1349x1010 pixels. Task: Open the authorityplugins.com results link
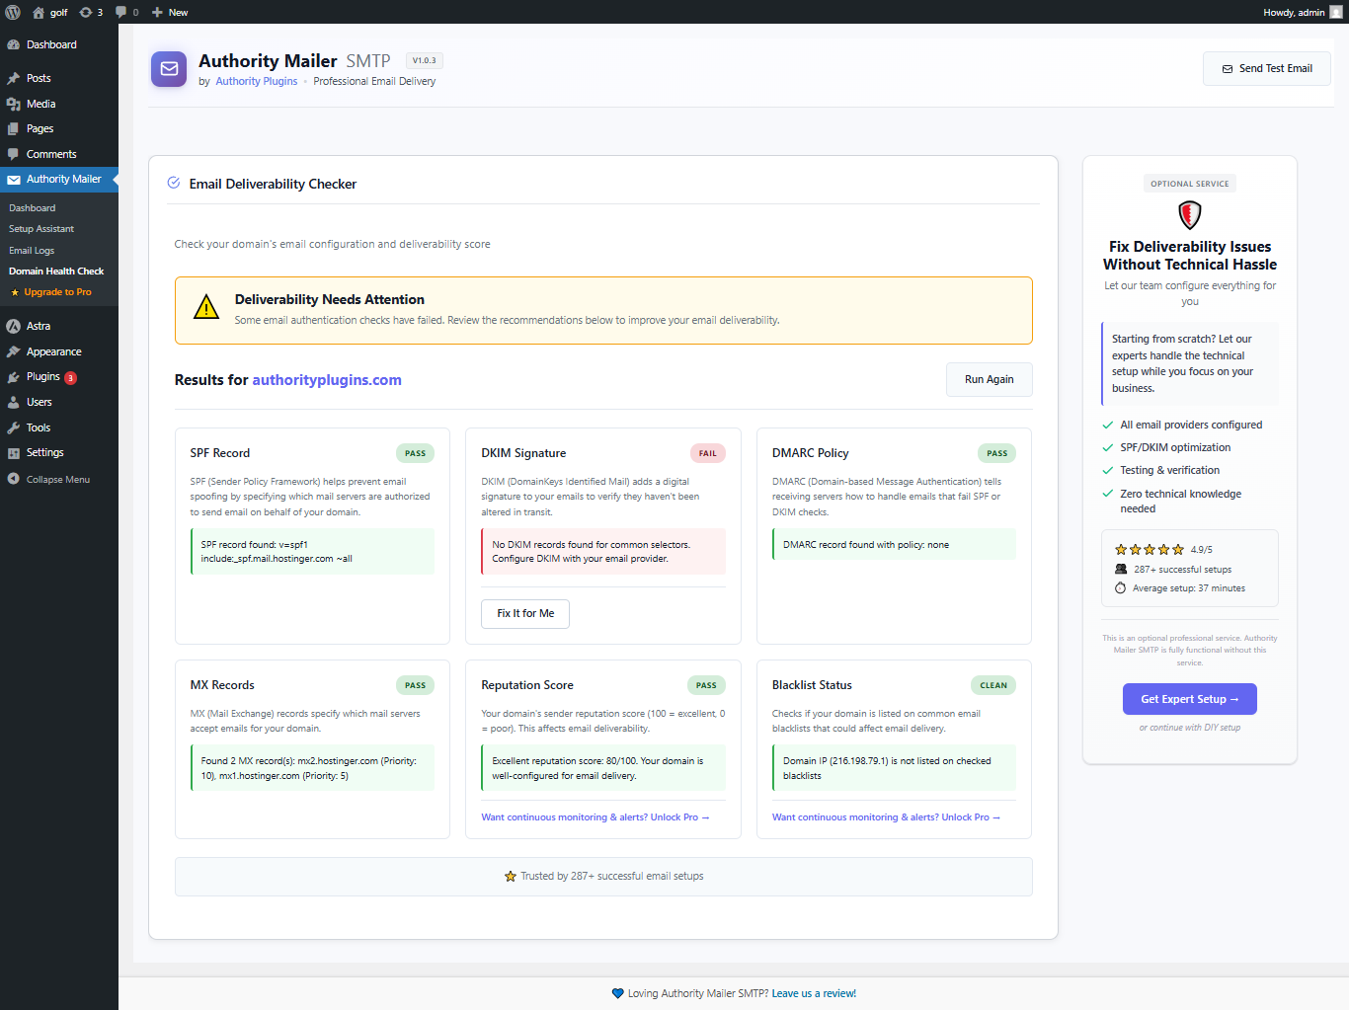(x=327, y=379)
